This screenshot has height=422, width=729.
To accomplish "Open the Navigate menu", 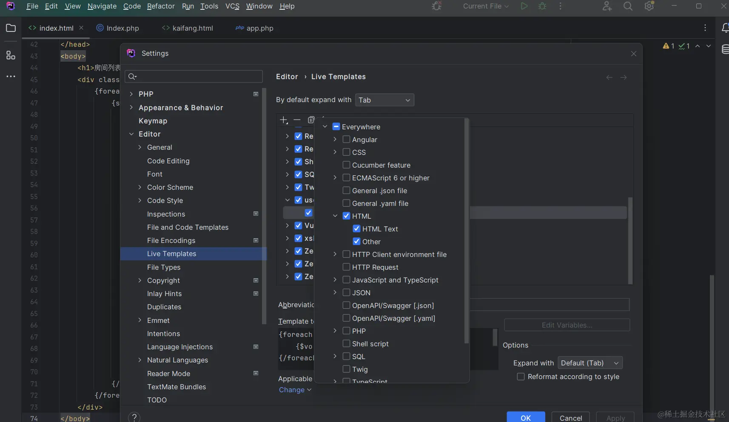I will (102, 6).
